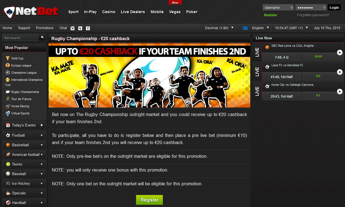Open the Promotions link
This screenshot has height=207, width=345.
[45, 28]
